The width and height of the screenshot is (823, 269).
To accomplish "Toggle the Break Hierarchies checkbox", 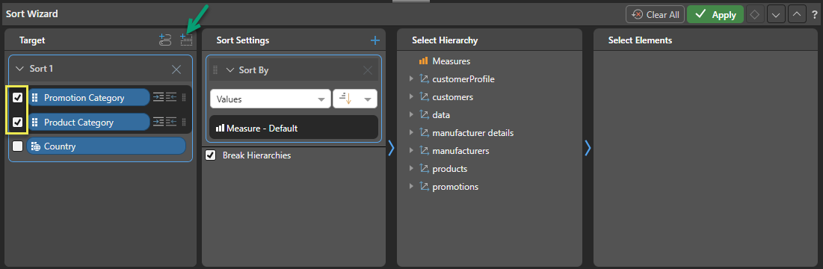I will coord(211,155).
